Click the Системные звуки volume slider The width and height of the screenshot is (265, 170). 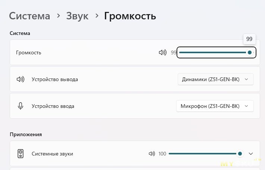tap(203, 154)
